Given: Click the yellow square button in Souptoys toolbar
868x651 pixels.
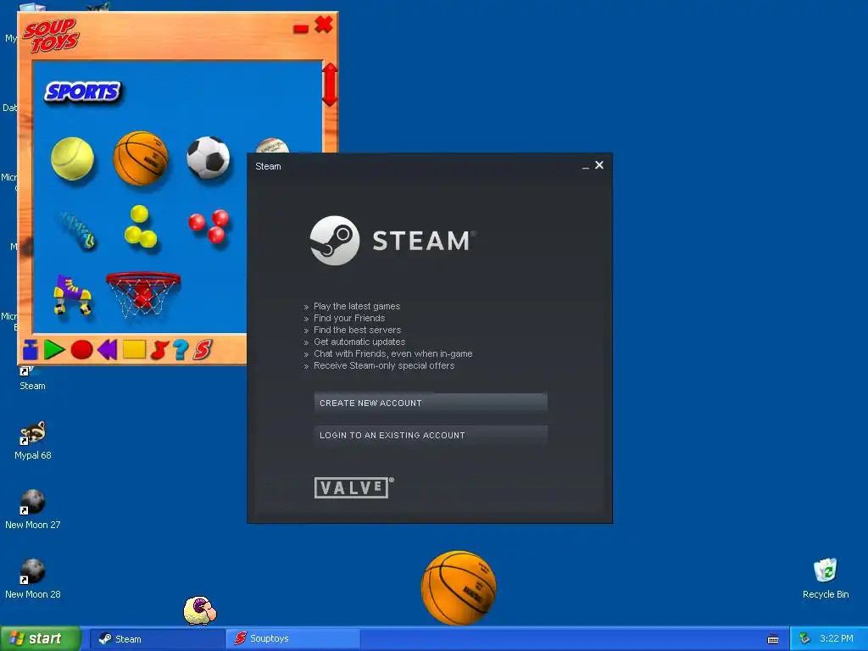Looking at the screenshot, I should pos(134,349).
